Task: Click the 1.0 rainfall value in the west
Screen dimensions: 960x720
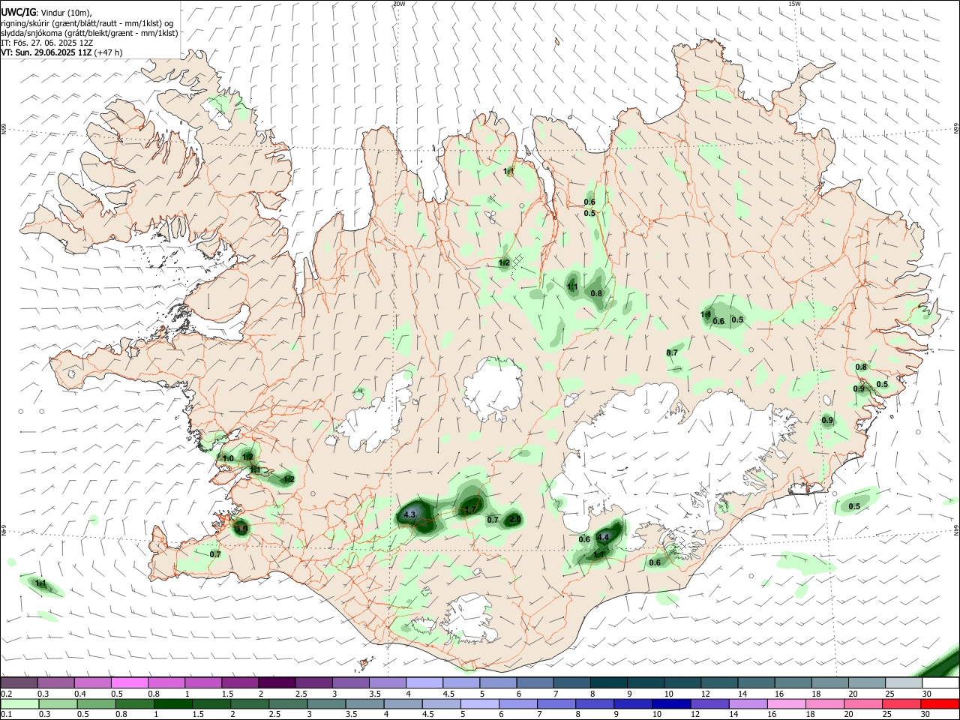Action: click(228, 458)
